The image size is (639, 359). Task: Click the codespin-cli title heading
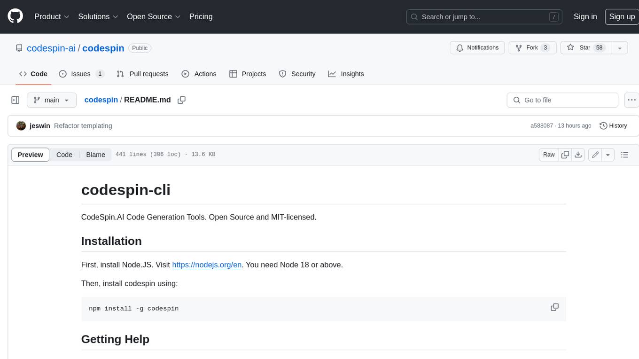click(x=126, y=190)
